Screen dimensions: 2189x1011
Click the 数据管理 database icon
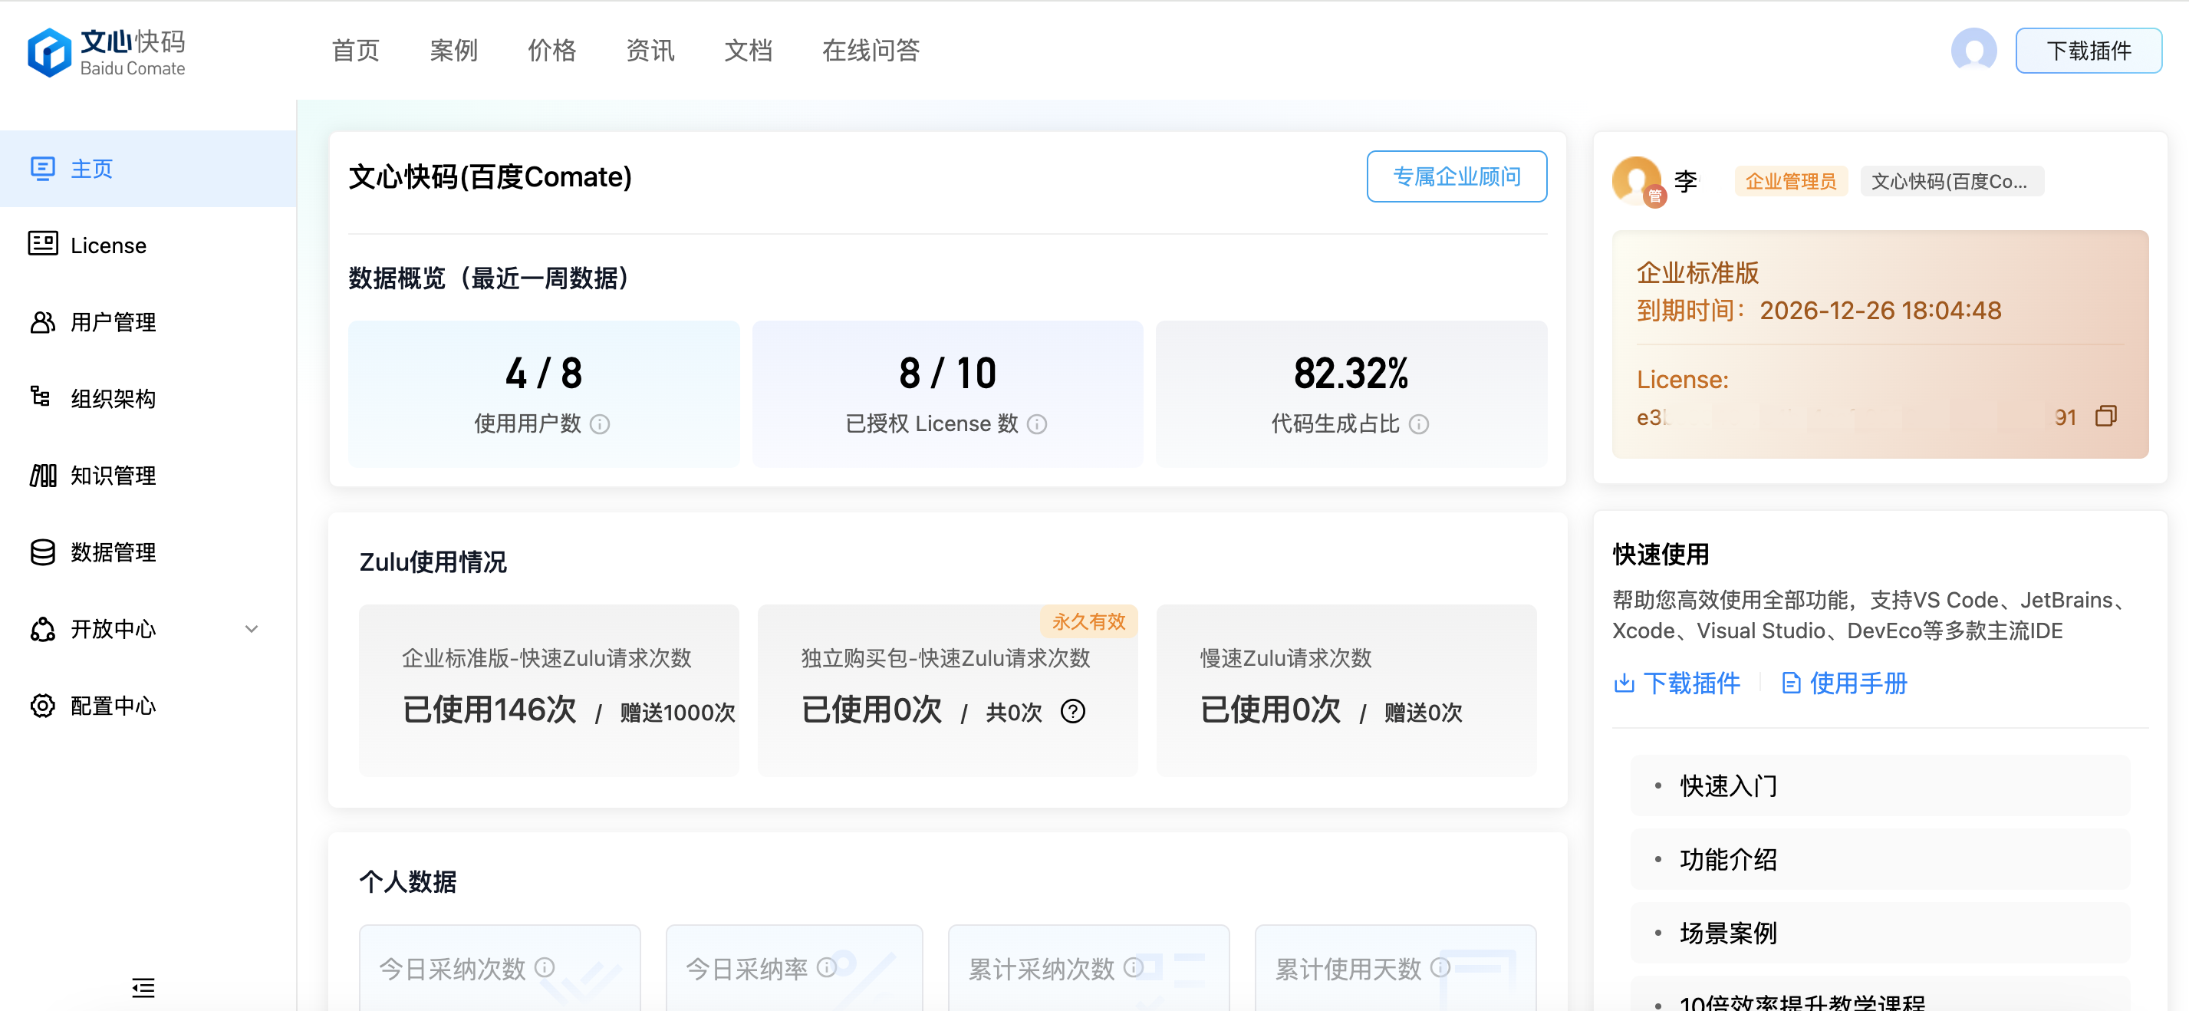tap(42, 552)
